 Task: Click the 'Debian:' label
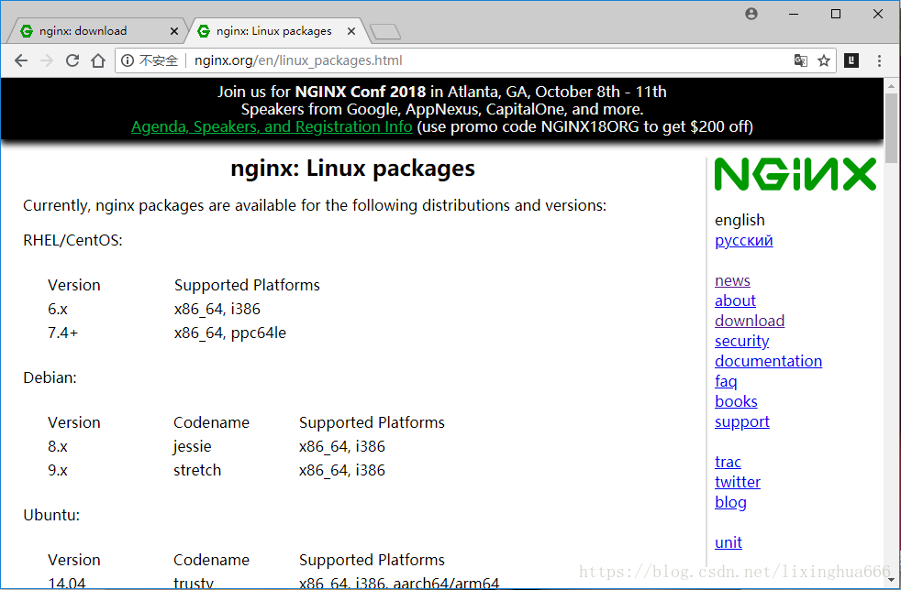point(50,377)
